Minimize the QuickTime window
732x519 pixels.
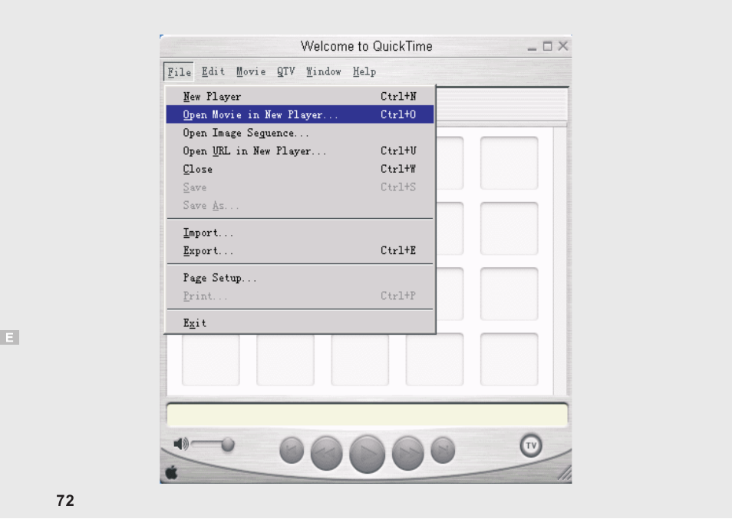(x=532, y=47)
